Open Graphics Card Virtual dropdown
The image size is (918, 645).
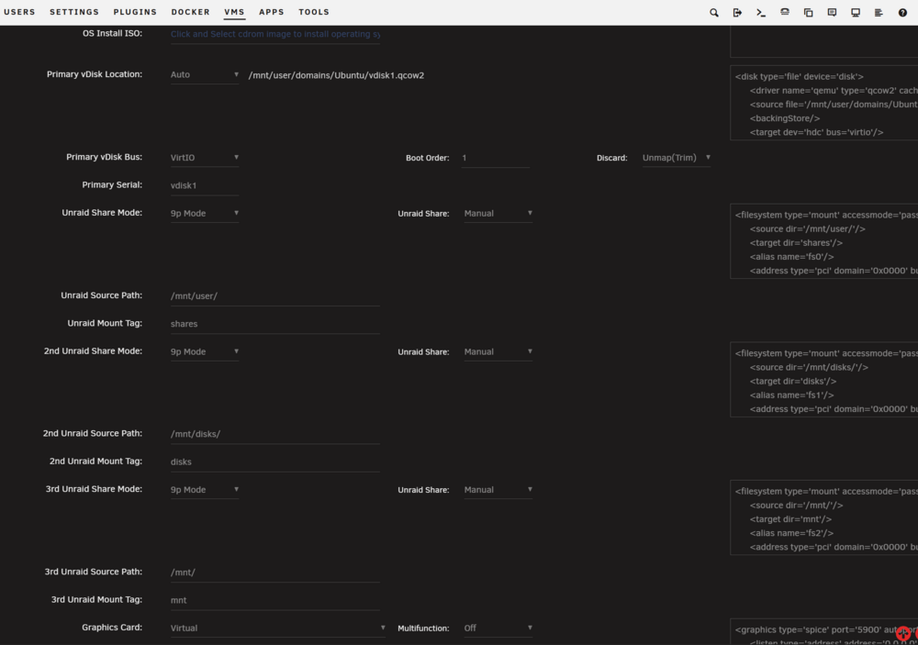(x=278, y=628)
